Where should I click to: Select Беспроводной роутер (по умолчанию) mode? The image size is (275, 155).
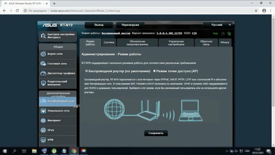[87, 71]
